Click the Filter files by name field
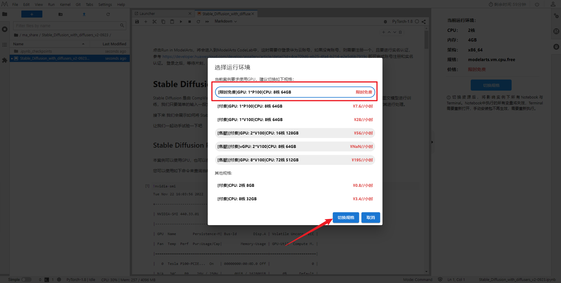The image size is (561, 283). click(x=70, y=26)
